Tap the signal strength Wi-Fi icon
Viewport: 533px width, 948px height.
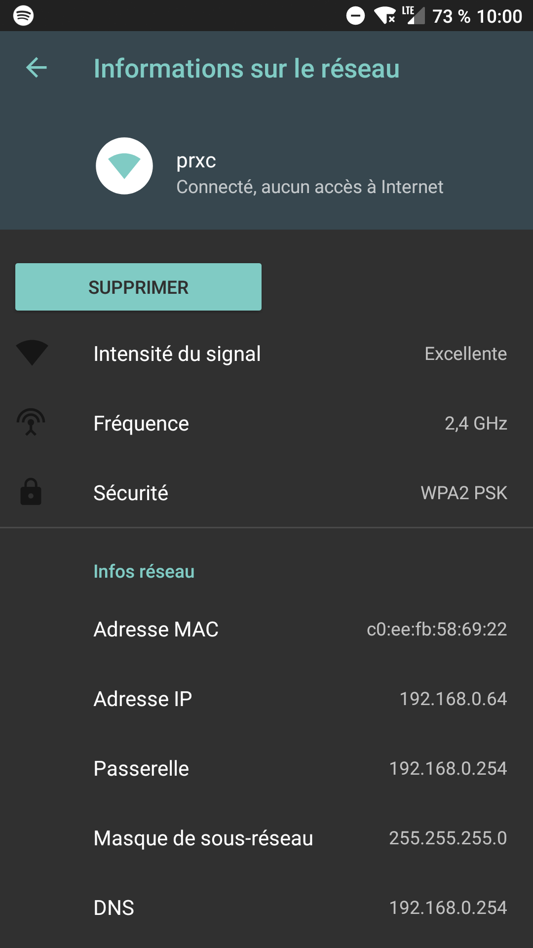pos(32,353)
